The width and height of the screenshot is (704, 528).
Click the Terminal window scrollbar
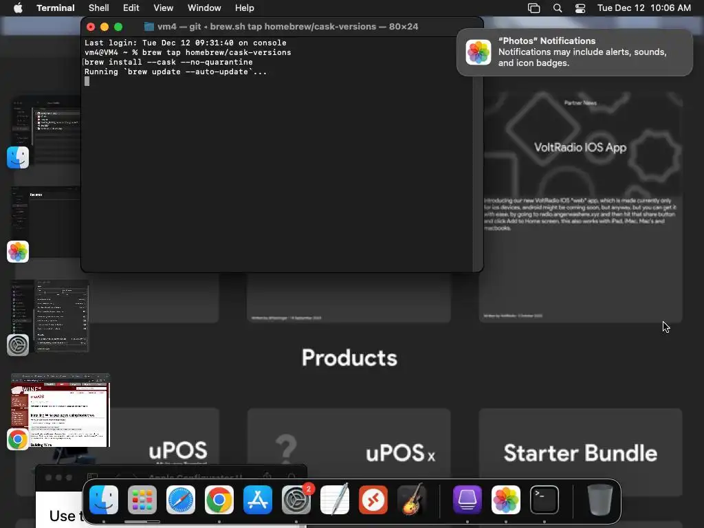478,153
